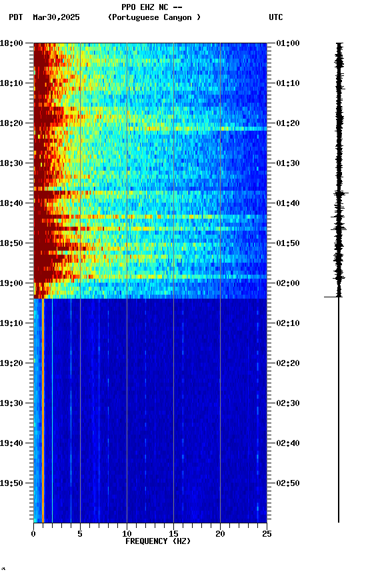Click the 'PDT' timezone label
Screen dimensions: 368x576
16,17
